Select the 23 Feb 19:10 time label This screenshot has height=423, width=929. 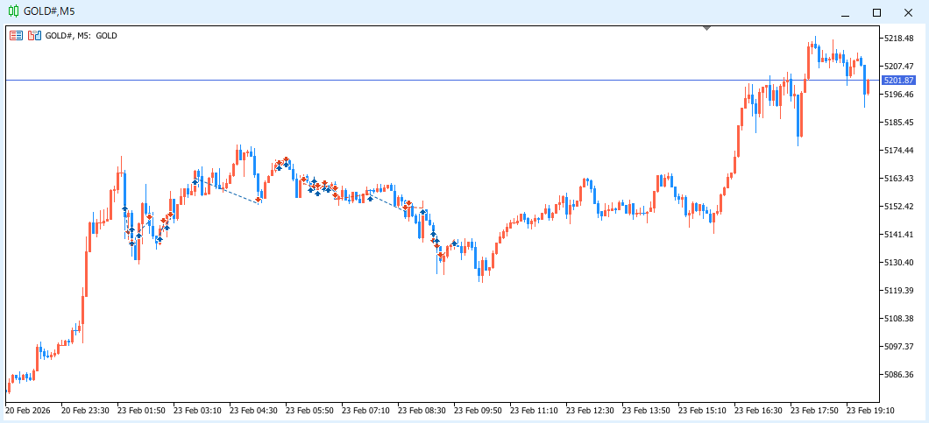click(869, 410)
